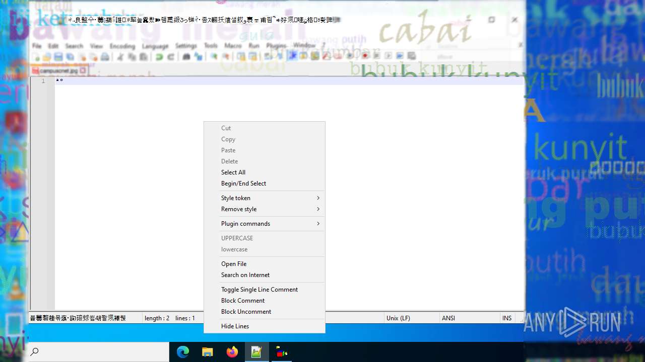
Task: Click the Save Recorded Macro icon
Action: 411,56
